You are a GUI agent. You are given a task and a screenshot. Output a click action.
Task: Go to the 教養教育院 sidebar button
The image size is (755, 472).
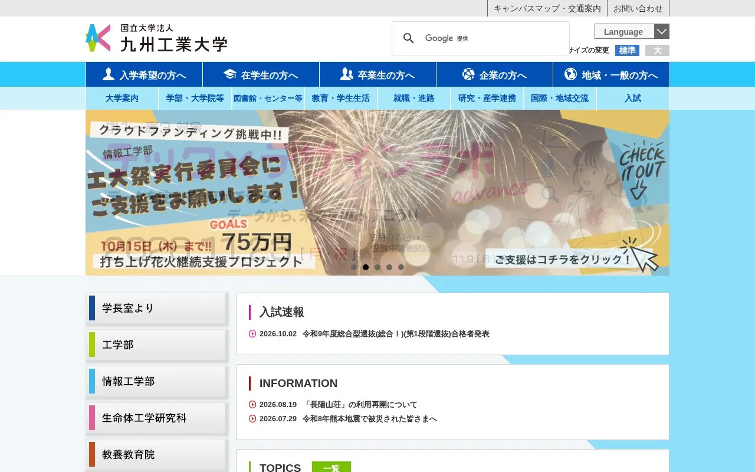point(156,454)
